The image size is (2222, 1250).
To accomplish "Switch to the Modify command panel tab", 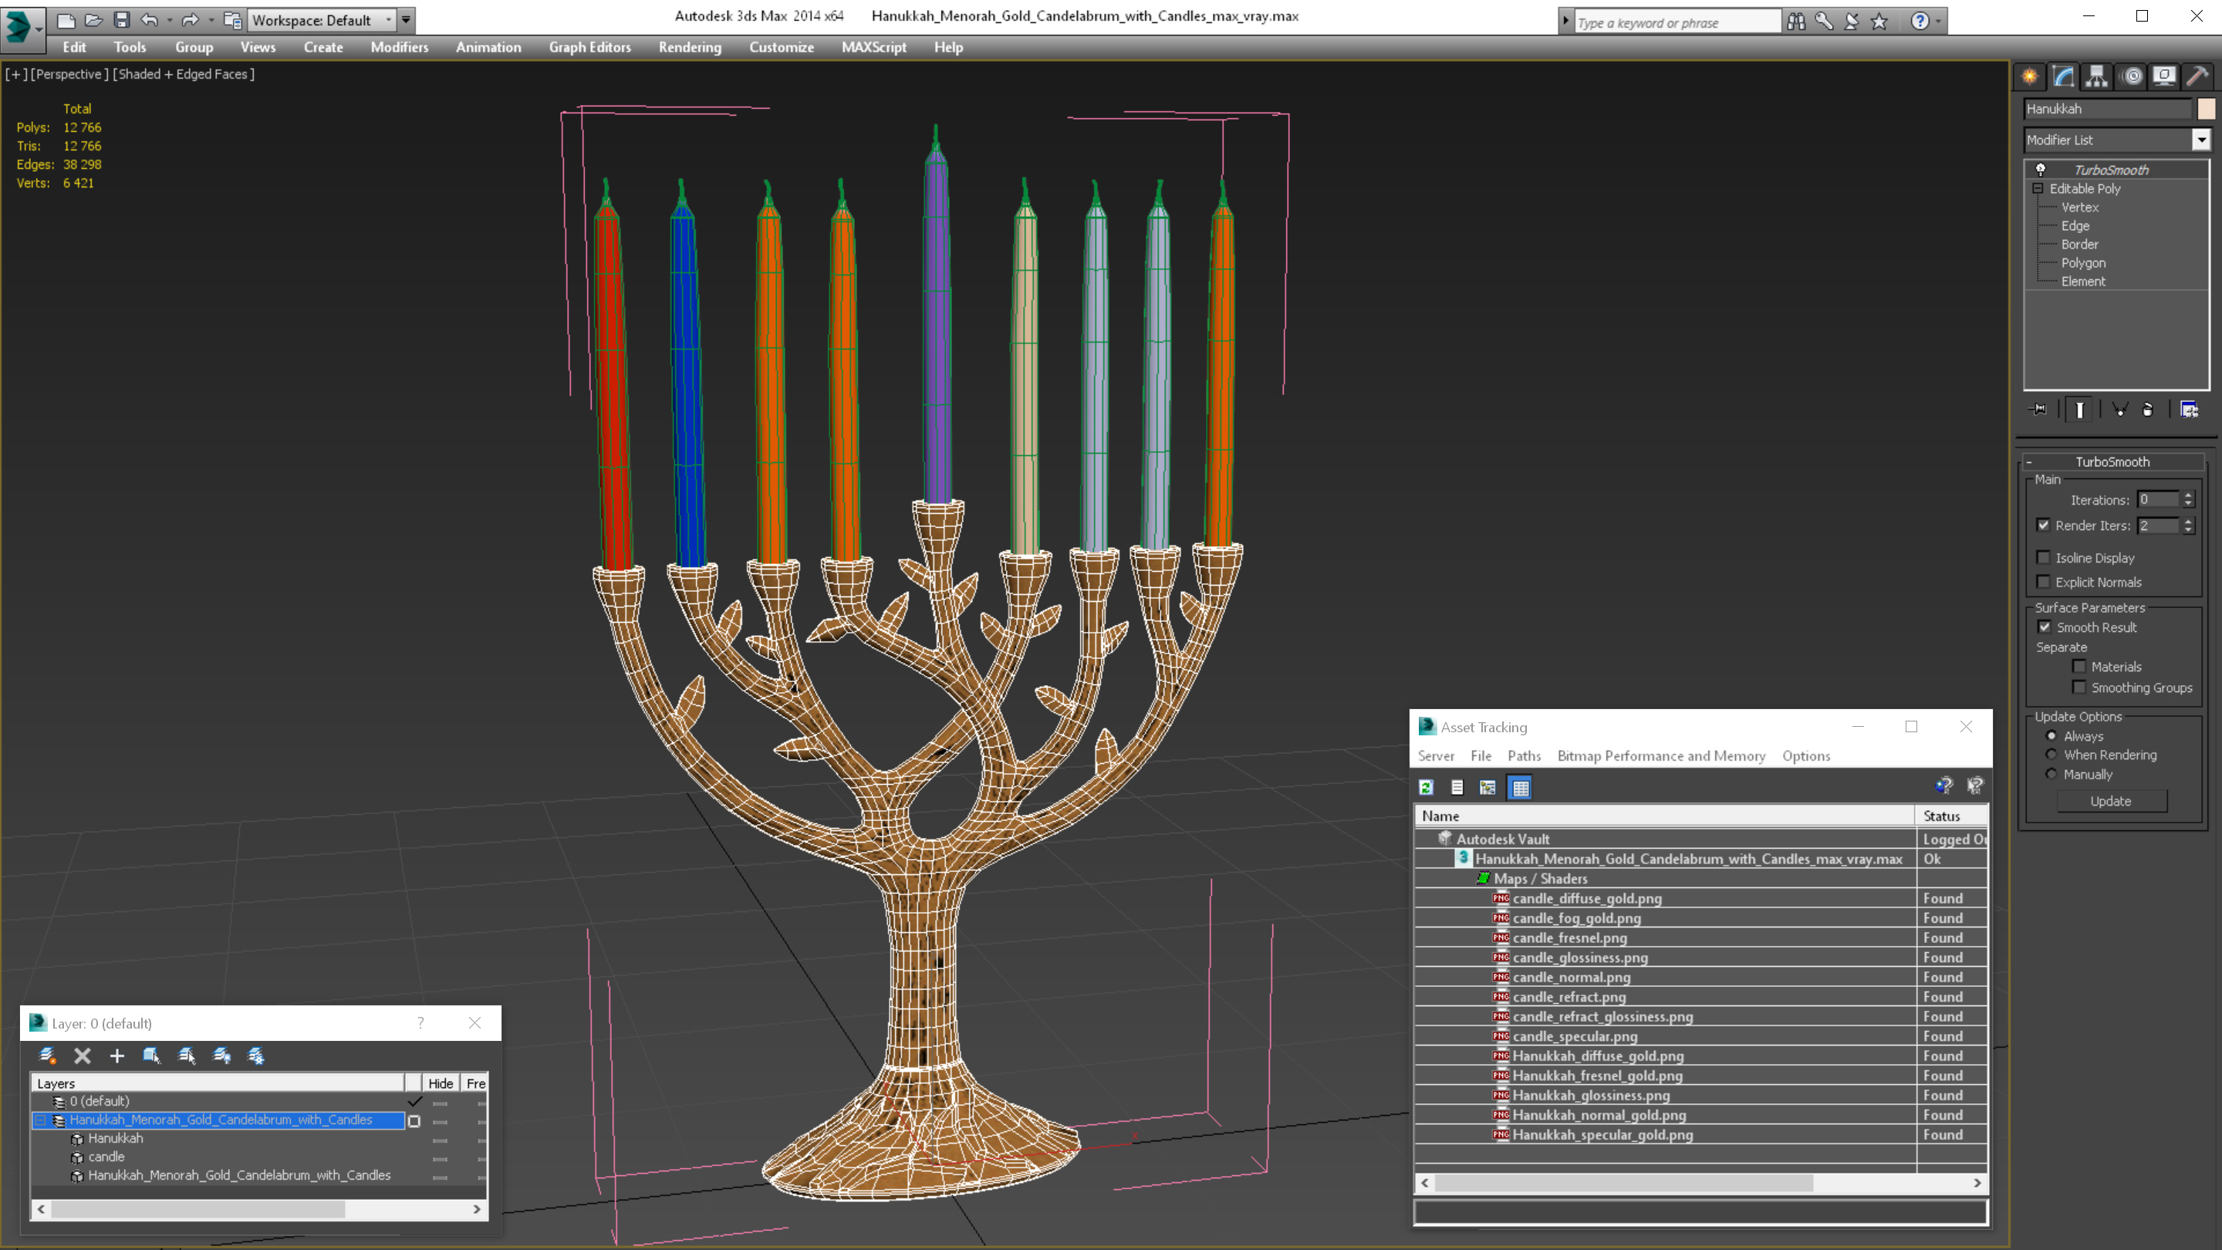I will 2063,76.
